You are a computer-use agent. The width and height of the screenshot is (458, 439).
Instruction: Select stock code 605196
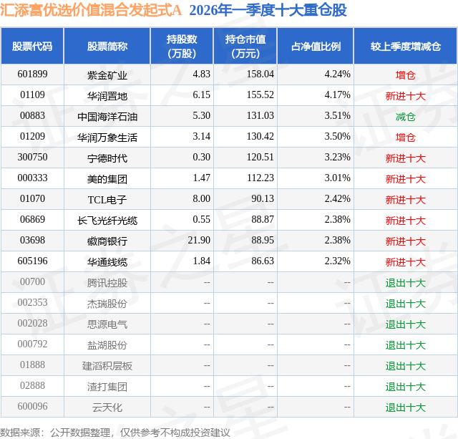32,261
